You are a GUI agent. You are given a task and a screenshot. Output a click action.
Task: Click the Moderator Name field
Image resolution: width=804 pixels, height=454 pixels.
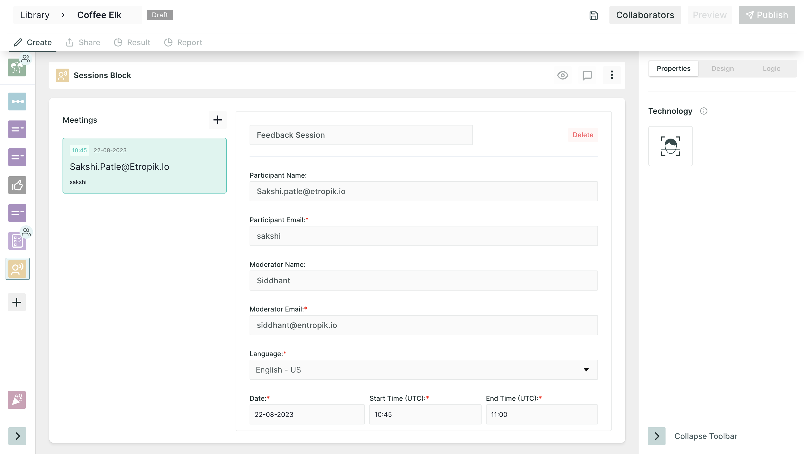(x=423, y=281)
